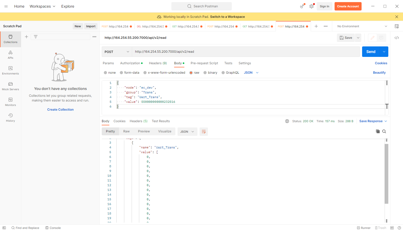Image resolution: width=403 pixels, height=231 pixels.
Task: Switch to the Preview response view
Action: (x=144, y=131)
